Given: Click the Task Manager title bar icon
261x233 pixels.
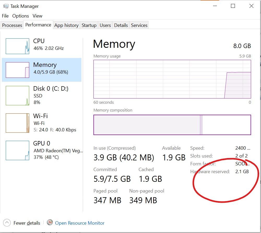Looking at the screenshot, I should click(x=6, y=6).
